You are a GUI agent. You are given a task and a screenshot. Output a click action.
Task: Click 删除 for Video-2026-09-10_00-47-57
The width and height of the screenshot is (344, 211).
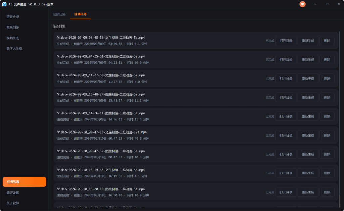[327, 154]
